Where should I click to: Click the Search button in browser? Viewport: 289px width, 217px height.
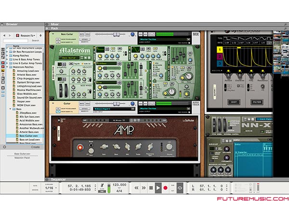35,41
